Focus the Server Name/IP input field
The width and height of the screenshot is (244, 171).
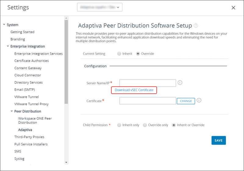148,83
